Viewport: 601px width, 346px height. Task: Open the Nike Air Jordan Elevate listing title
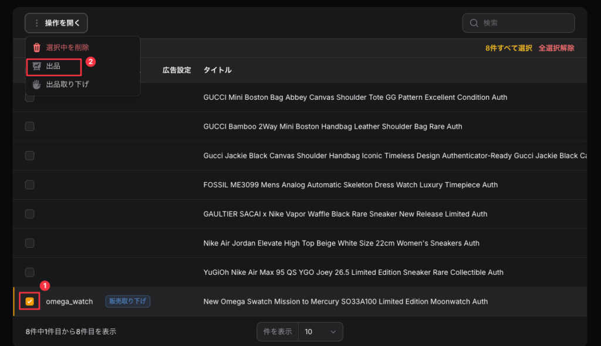point(341,243)
